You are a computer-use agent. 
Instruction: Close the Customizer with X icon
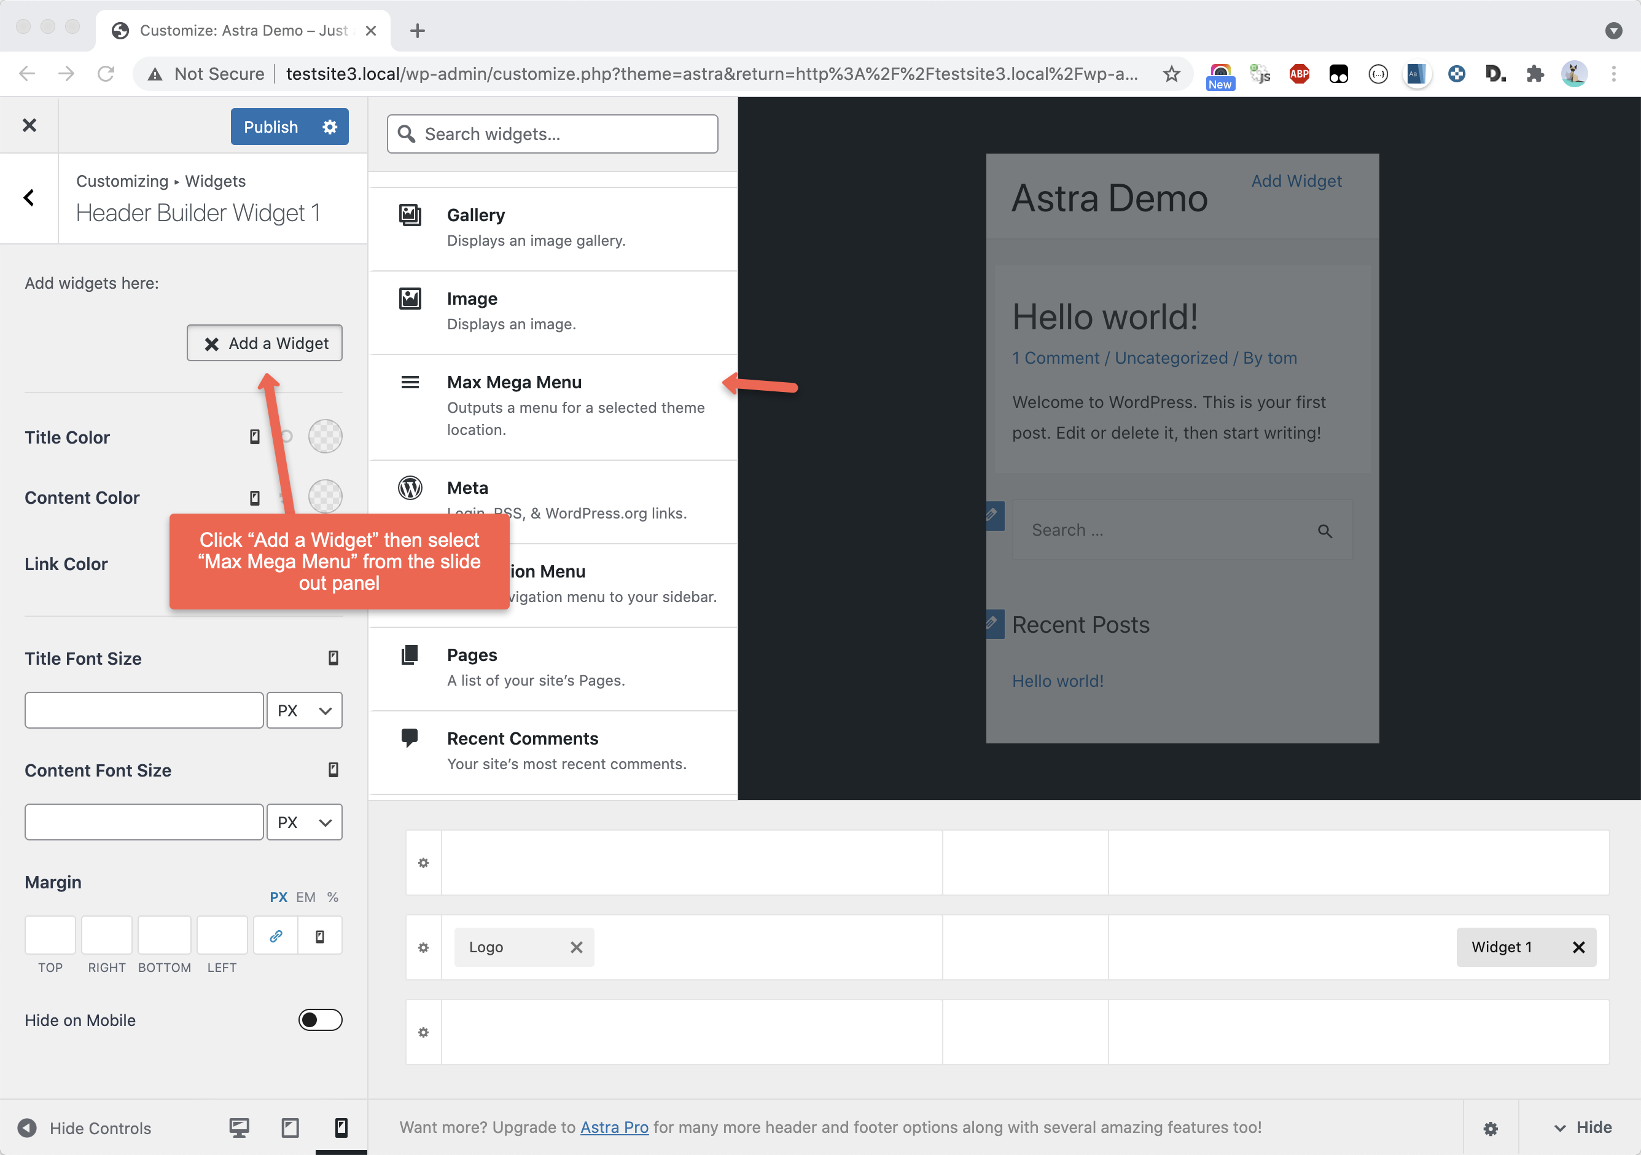coord(29,125)
